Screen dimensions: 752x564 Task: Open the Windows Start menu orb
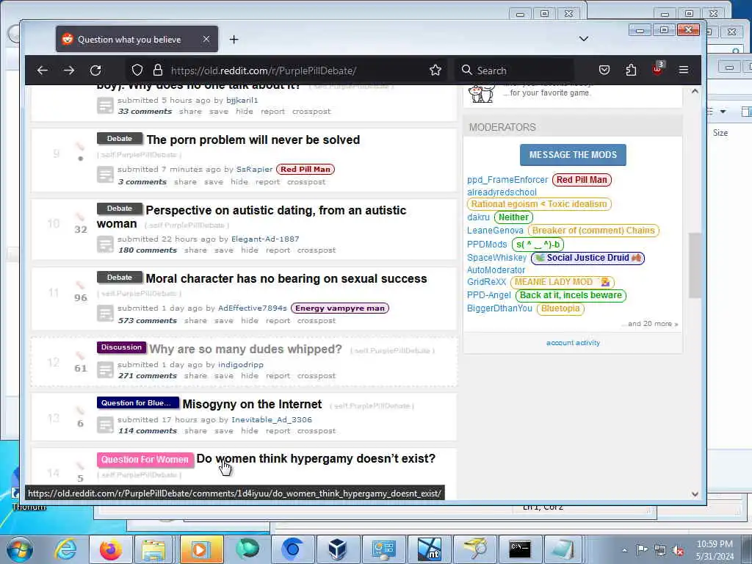[19, 549]
